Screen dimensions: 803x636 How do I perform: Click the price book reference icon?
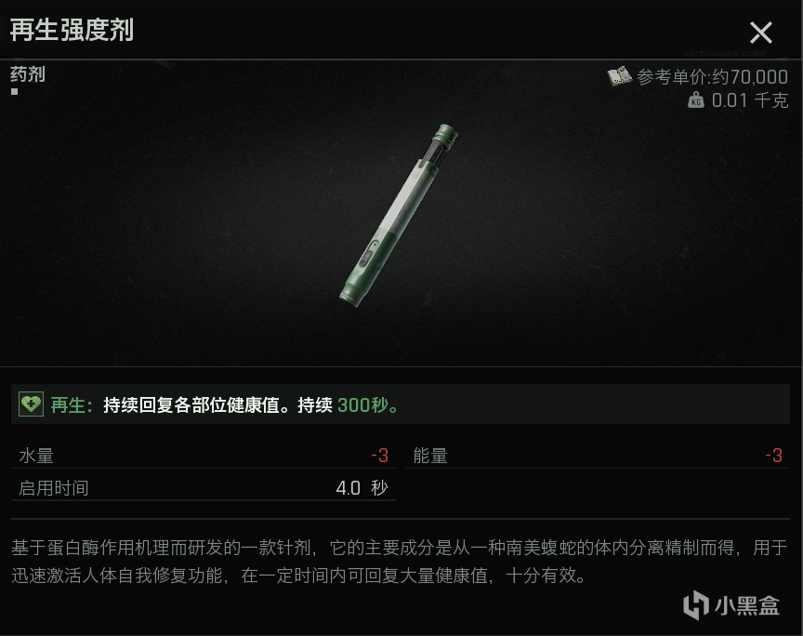(x=619, y=76)
